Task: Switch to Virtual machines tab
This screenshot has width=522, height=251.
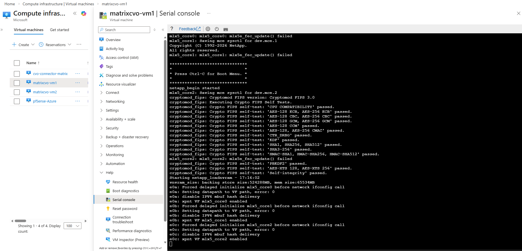Action: pos(29,30)
